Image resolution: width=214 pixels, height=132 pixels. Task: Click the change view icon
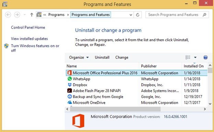pyautogui.click(x=188, y=57)
